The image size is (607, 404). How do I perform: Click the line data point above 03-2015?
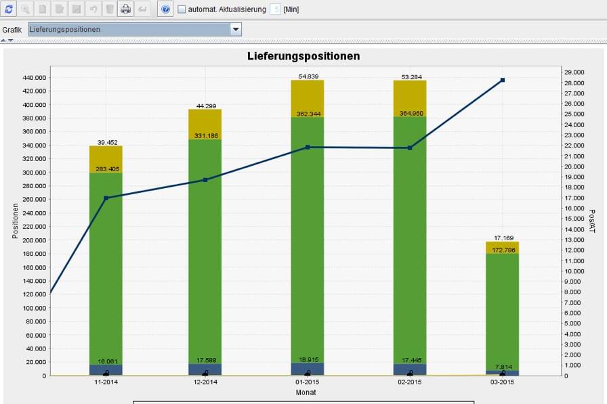(x=503, y=80)
